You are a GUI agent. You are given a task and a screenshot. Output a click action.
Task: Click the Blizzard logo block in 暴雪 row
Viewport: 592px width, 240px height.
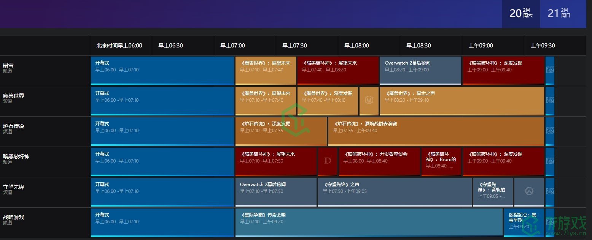pyautogui.click(x=550, y=70)
